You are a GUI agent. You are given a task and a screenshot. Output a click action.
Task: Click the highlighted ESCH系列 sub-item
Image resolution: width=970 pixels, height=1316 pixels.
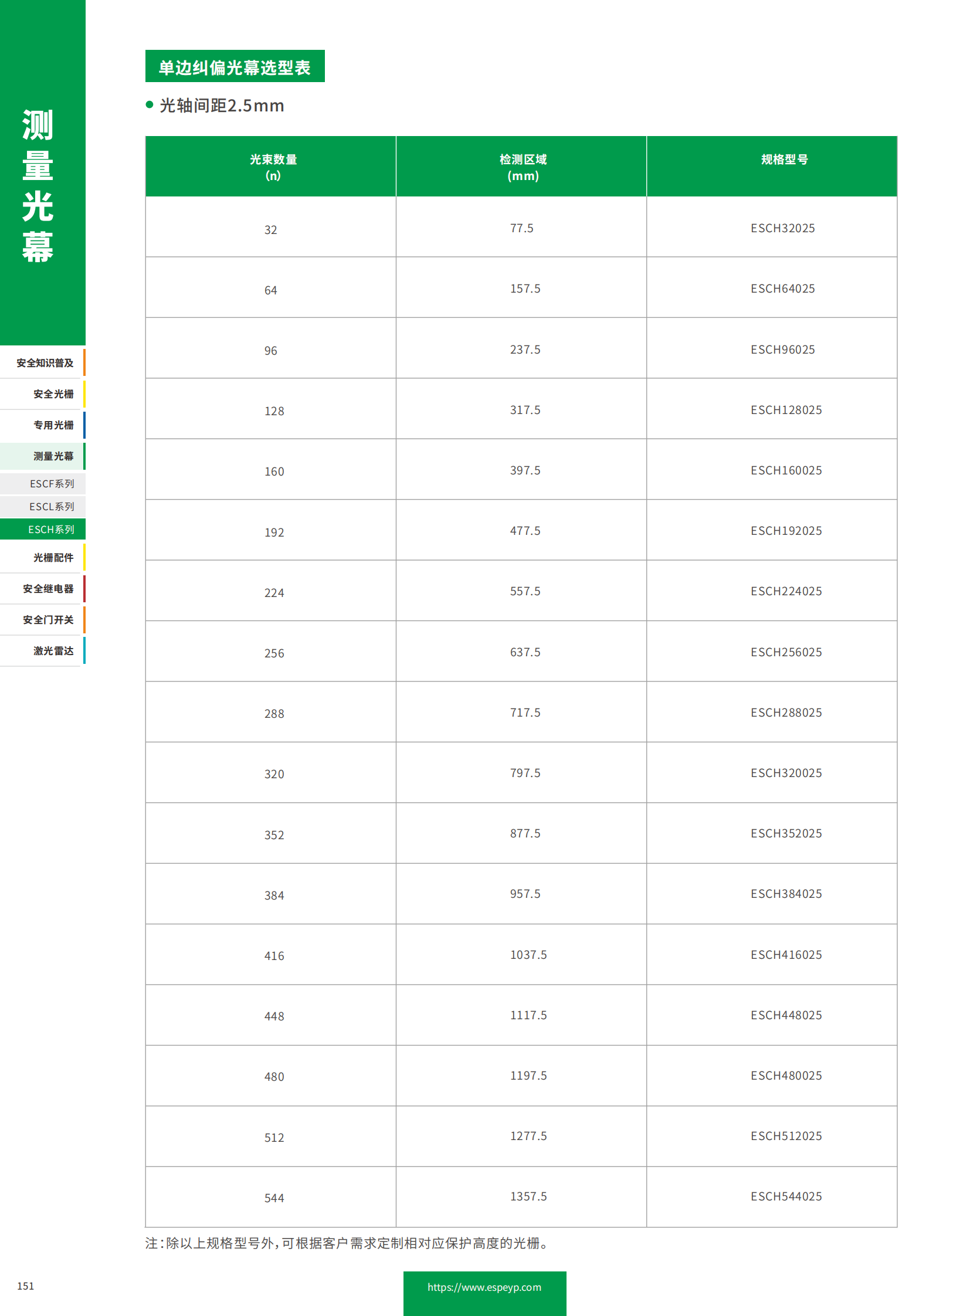point(51,530)
